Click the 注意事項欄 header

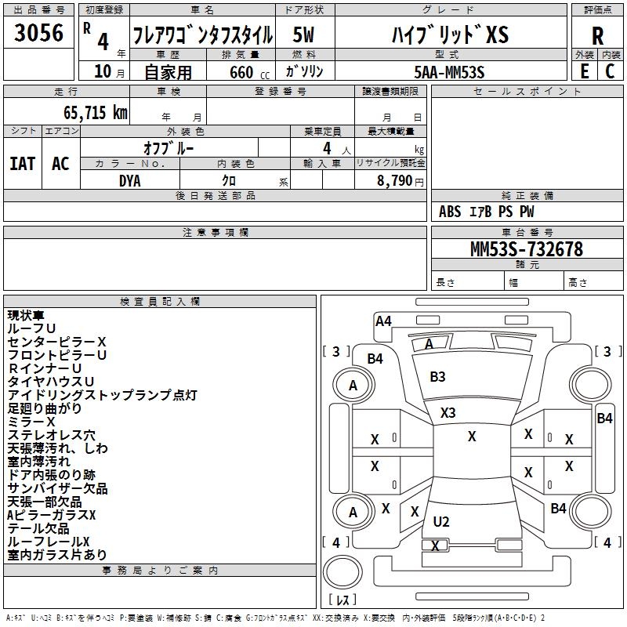point(215,232)
